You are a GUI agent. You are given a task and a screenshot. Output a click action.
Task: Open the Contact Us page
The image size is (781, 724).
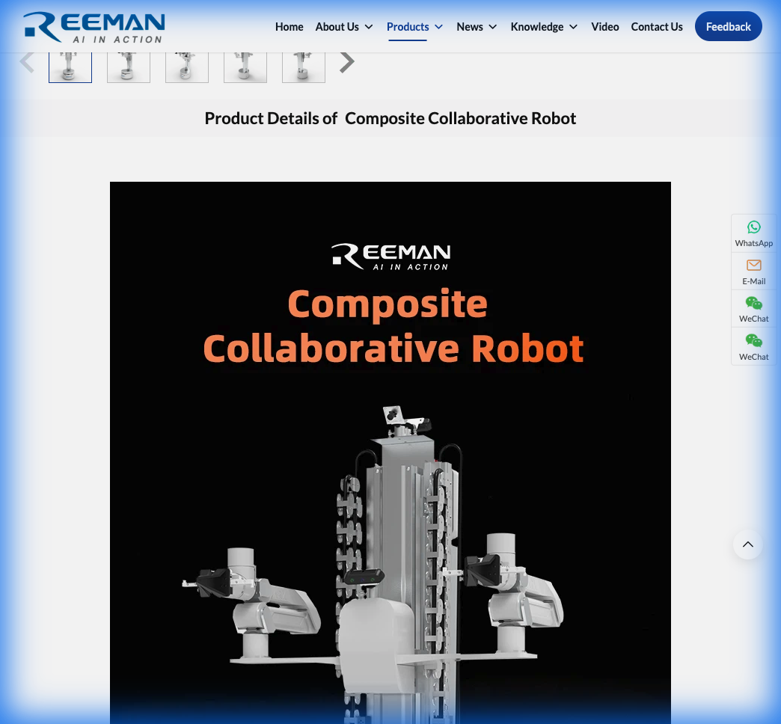pos(657,26)
